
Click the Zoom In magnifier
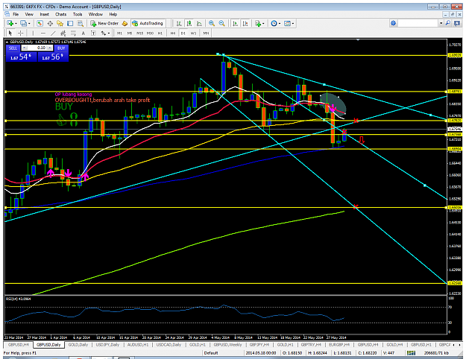pos(212,23)
